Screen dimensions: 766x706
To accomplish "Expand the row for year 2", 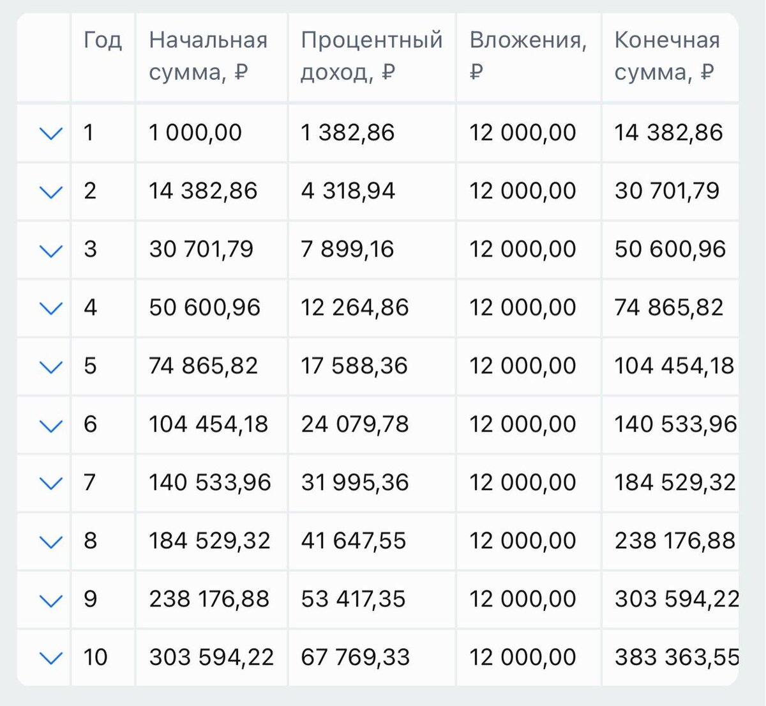I will point(50,191).
